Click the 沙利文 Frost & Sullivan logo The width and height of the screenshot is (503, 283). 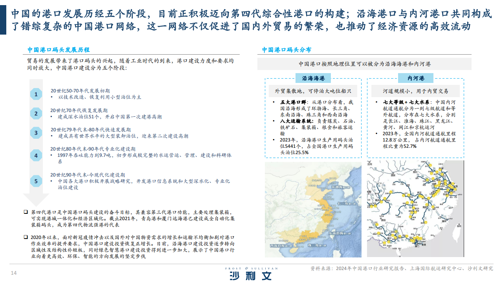[x=251, y=274]
